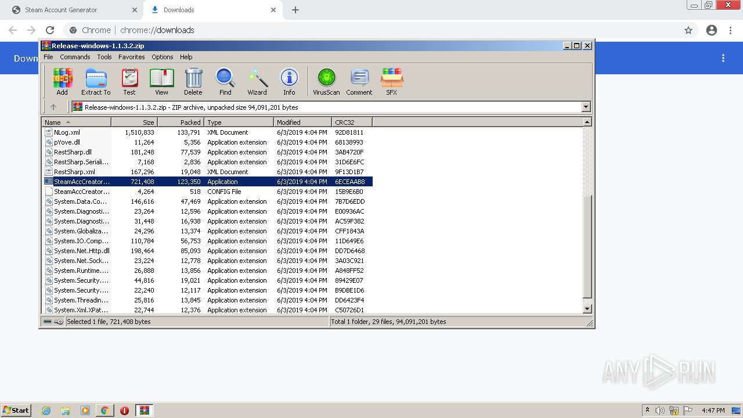Click the Add toolbar icon in WinRAR
Viewport: 743px width, 418px height.
coord(62,81)
